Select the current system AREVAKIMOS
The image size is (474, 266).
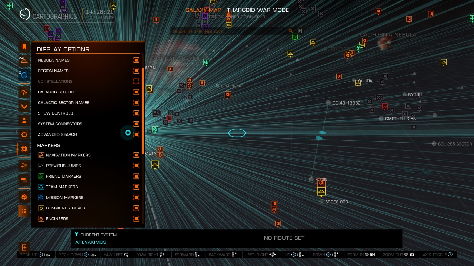coord(91,242)
